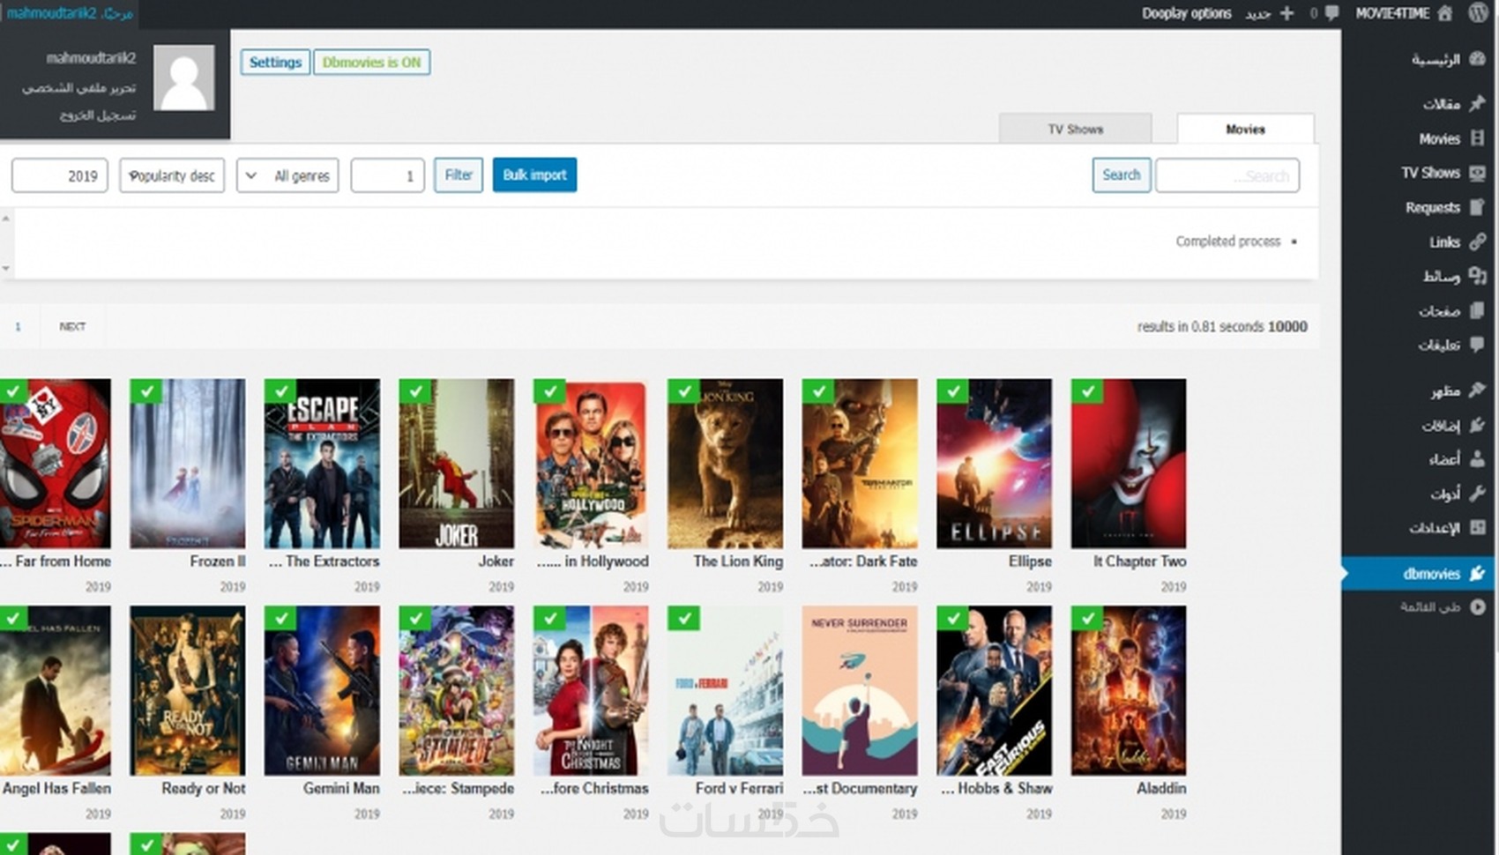This screenshot has width=1499, height=855.
Task: Open the Requests menu in the sidebar
Action: pyautogui.click(x=1433, y=207)
